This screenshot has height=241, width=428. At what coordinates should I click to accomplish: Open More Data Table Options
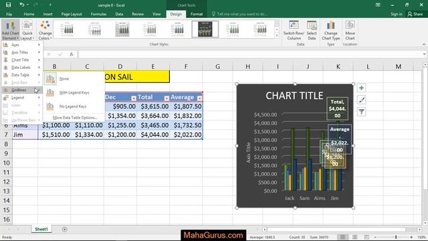[74, 118]
